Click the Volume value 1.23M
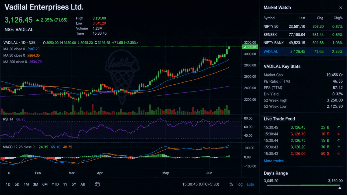347x195 pixels. click(97, 29)
